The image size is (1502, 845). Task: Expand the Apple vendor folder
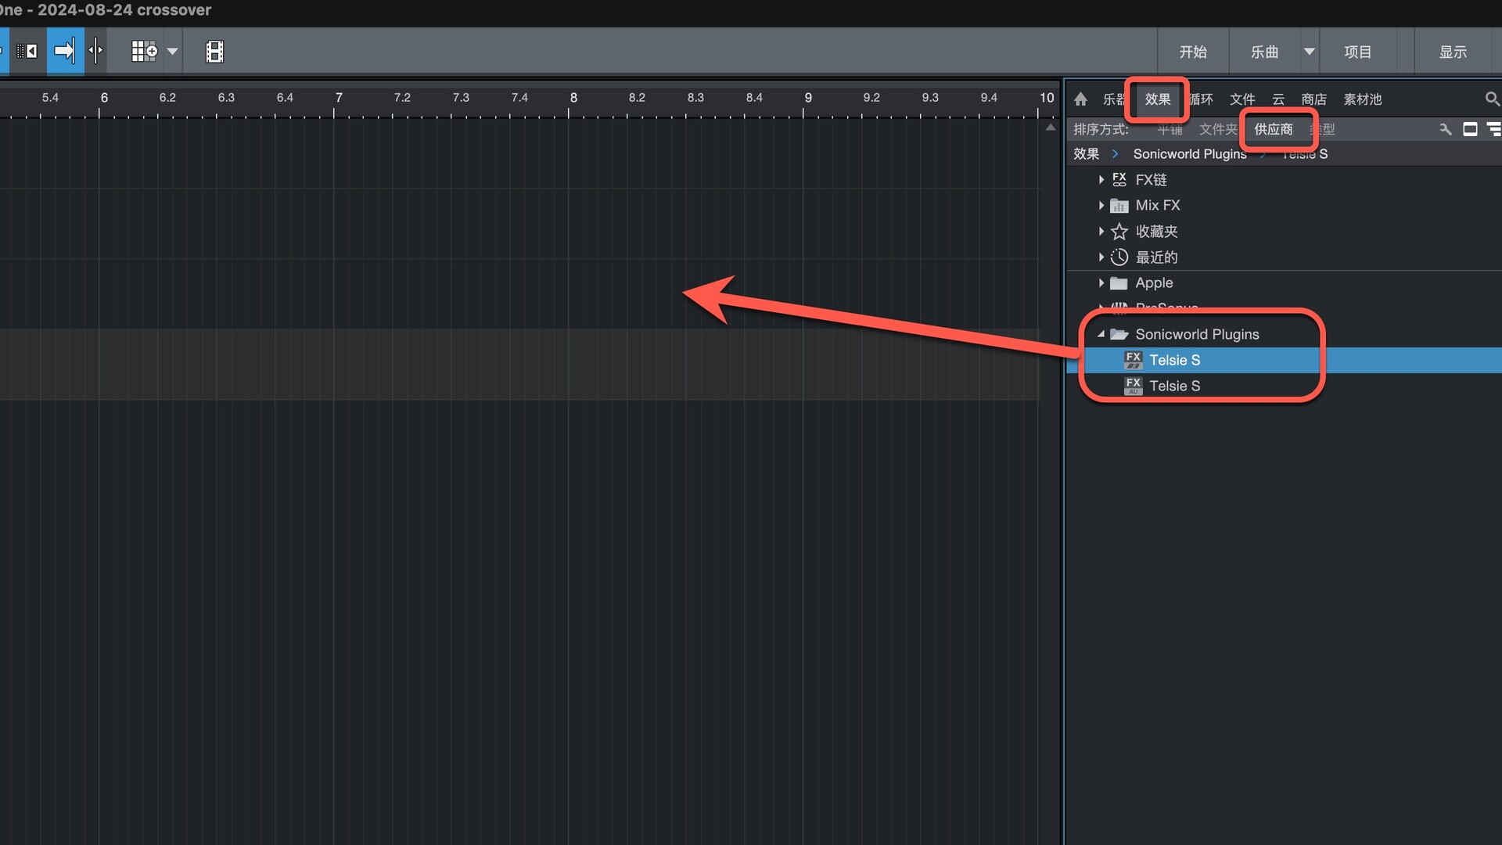tap(1101, 283)
